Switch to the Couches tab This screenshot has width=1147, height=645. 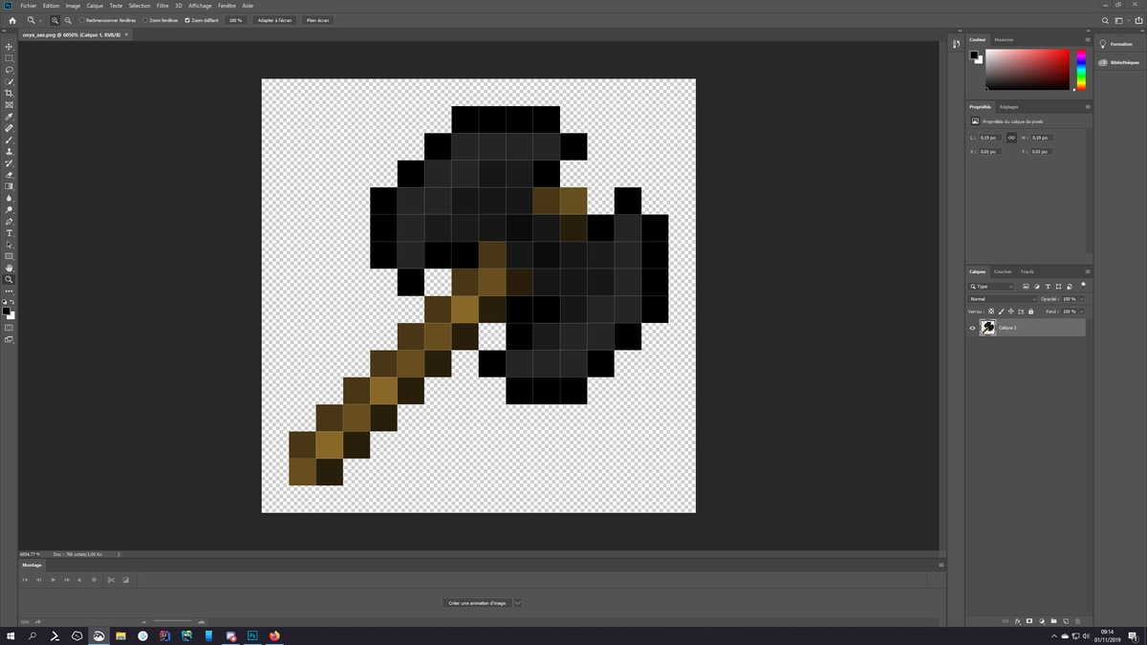1002,271
